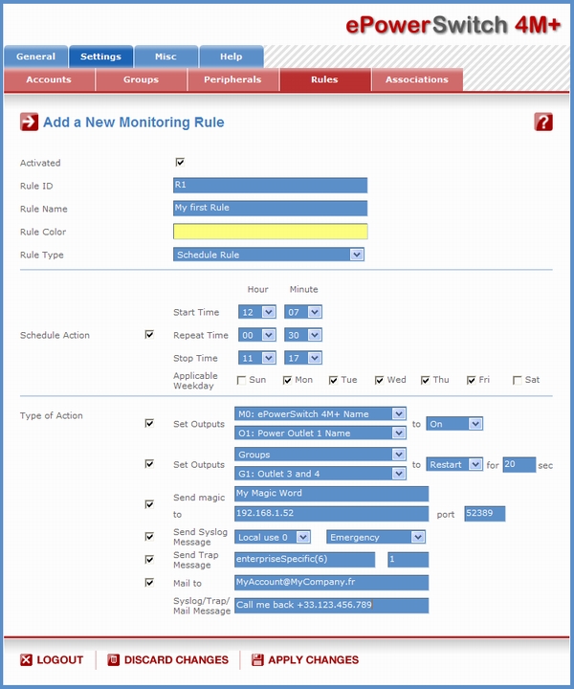574x689 pixels.
Task: Click the red arrow icon beside page title
Action: click(29, 122)
